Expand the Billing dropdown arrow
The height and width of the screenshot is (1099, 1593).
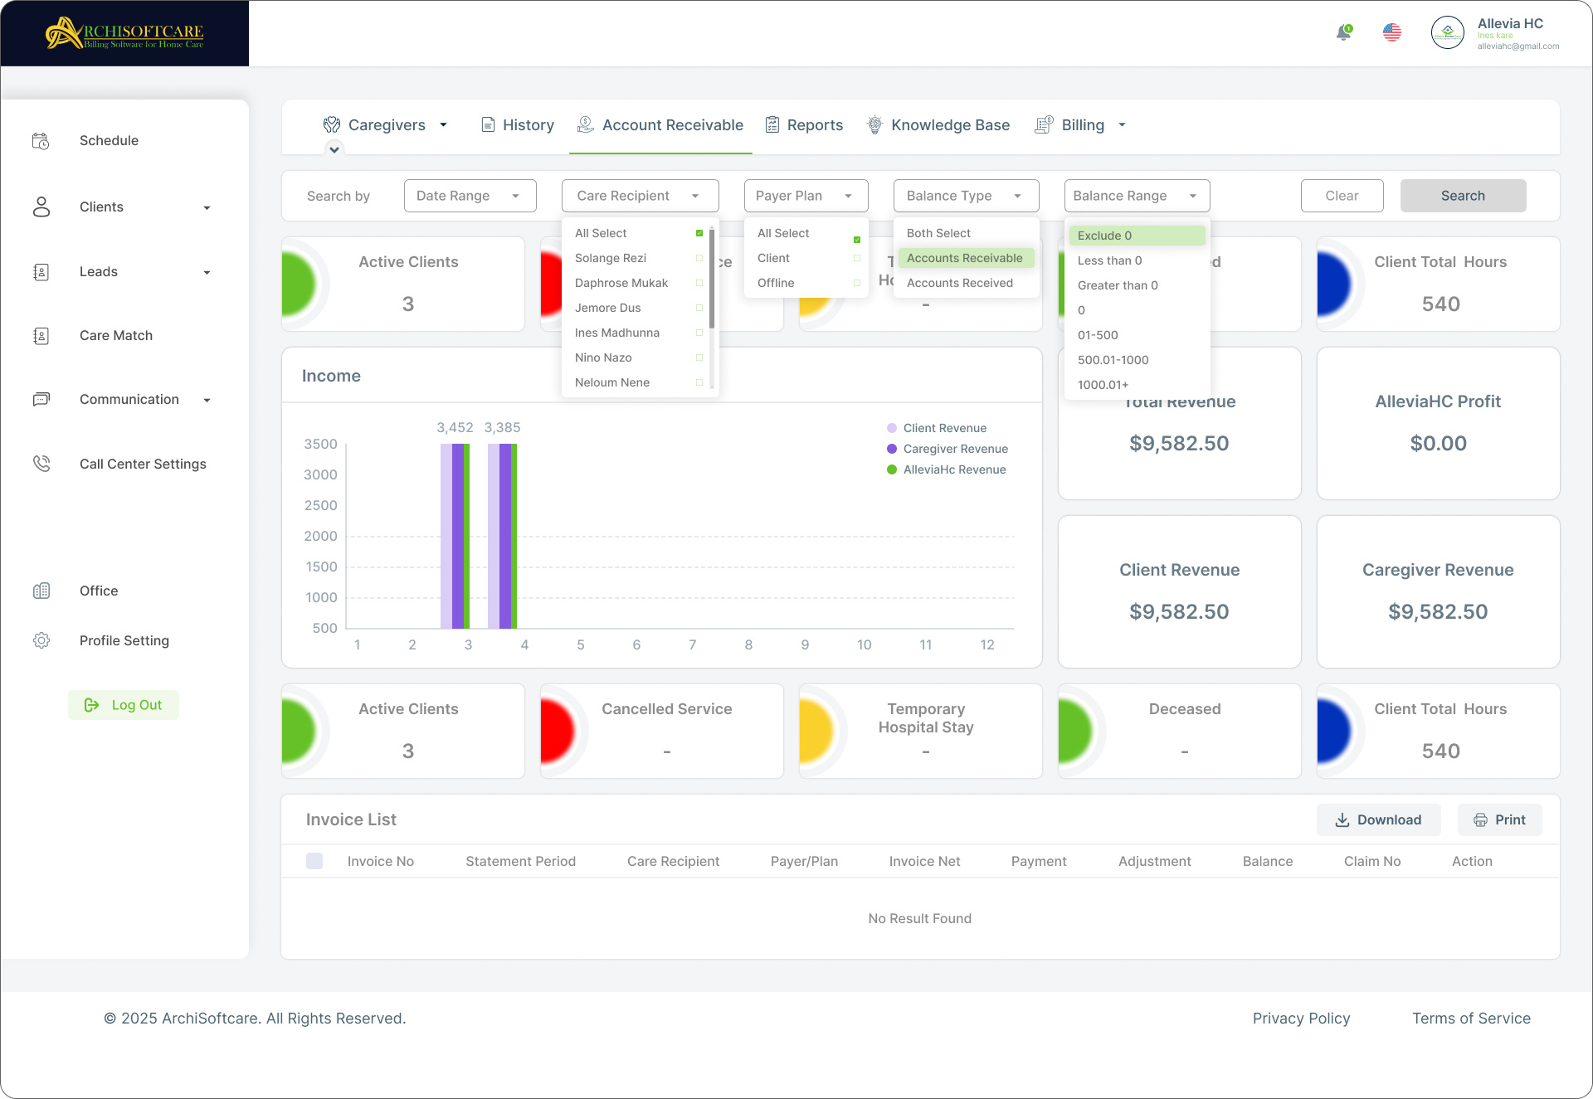(1122, 124)
